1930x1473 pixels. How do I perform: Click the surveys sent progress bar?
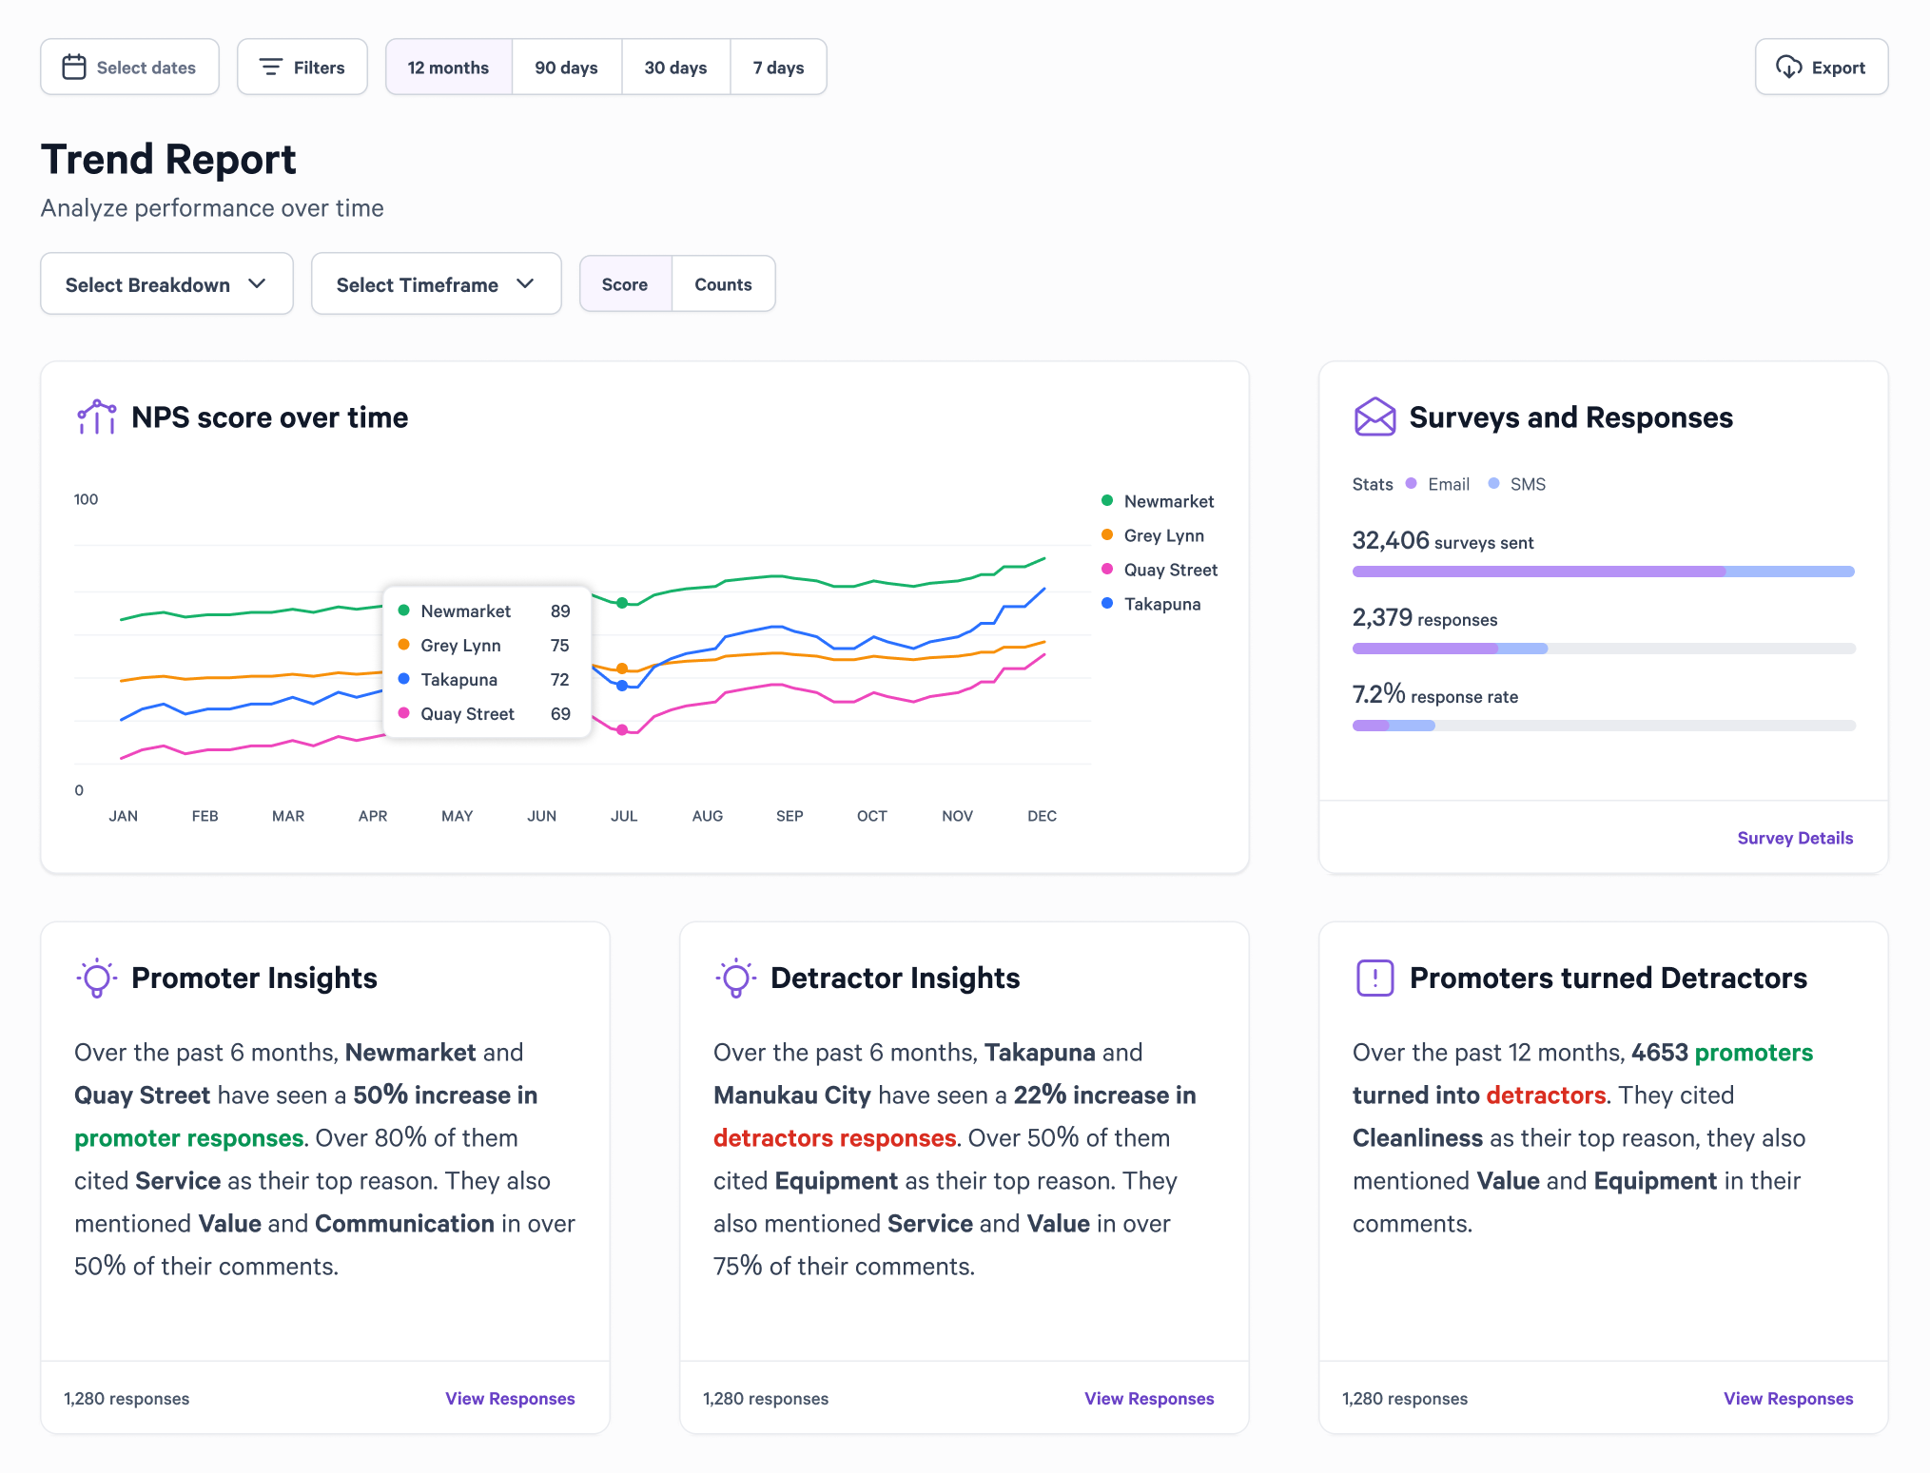(1604, 572)
